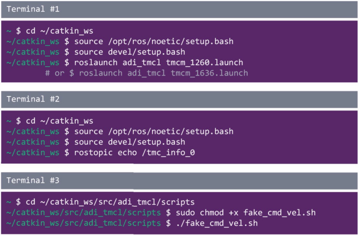Click the green scripts path prompt before ./fake_cmd_vel.sh
The height and width of the screenshot is (236, 359).
point(84,223)
